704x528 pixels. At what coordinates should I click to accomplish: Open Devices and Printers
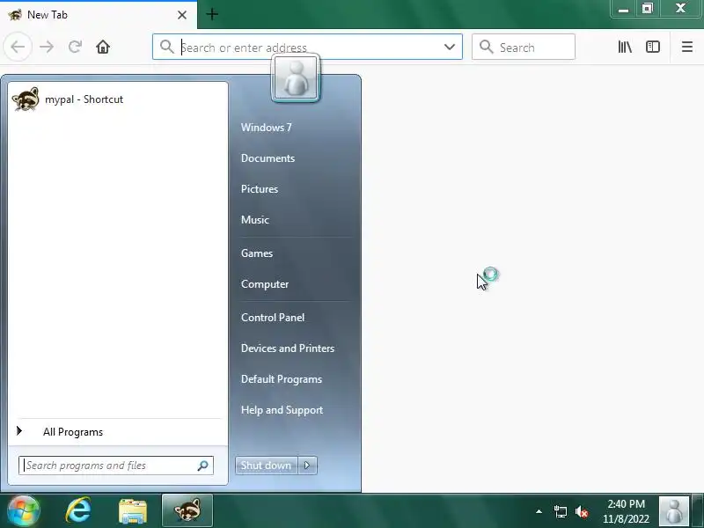point(288,348)
